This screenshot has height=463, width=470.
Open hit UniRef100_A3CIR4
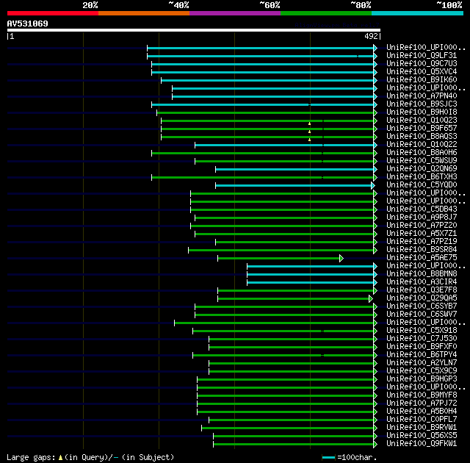422,282
